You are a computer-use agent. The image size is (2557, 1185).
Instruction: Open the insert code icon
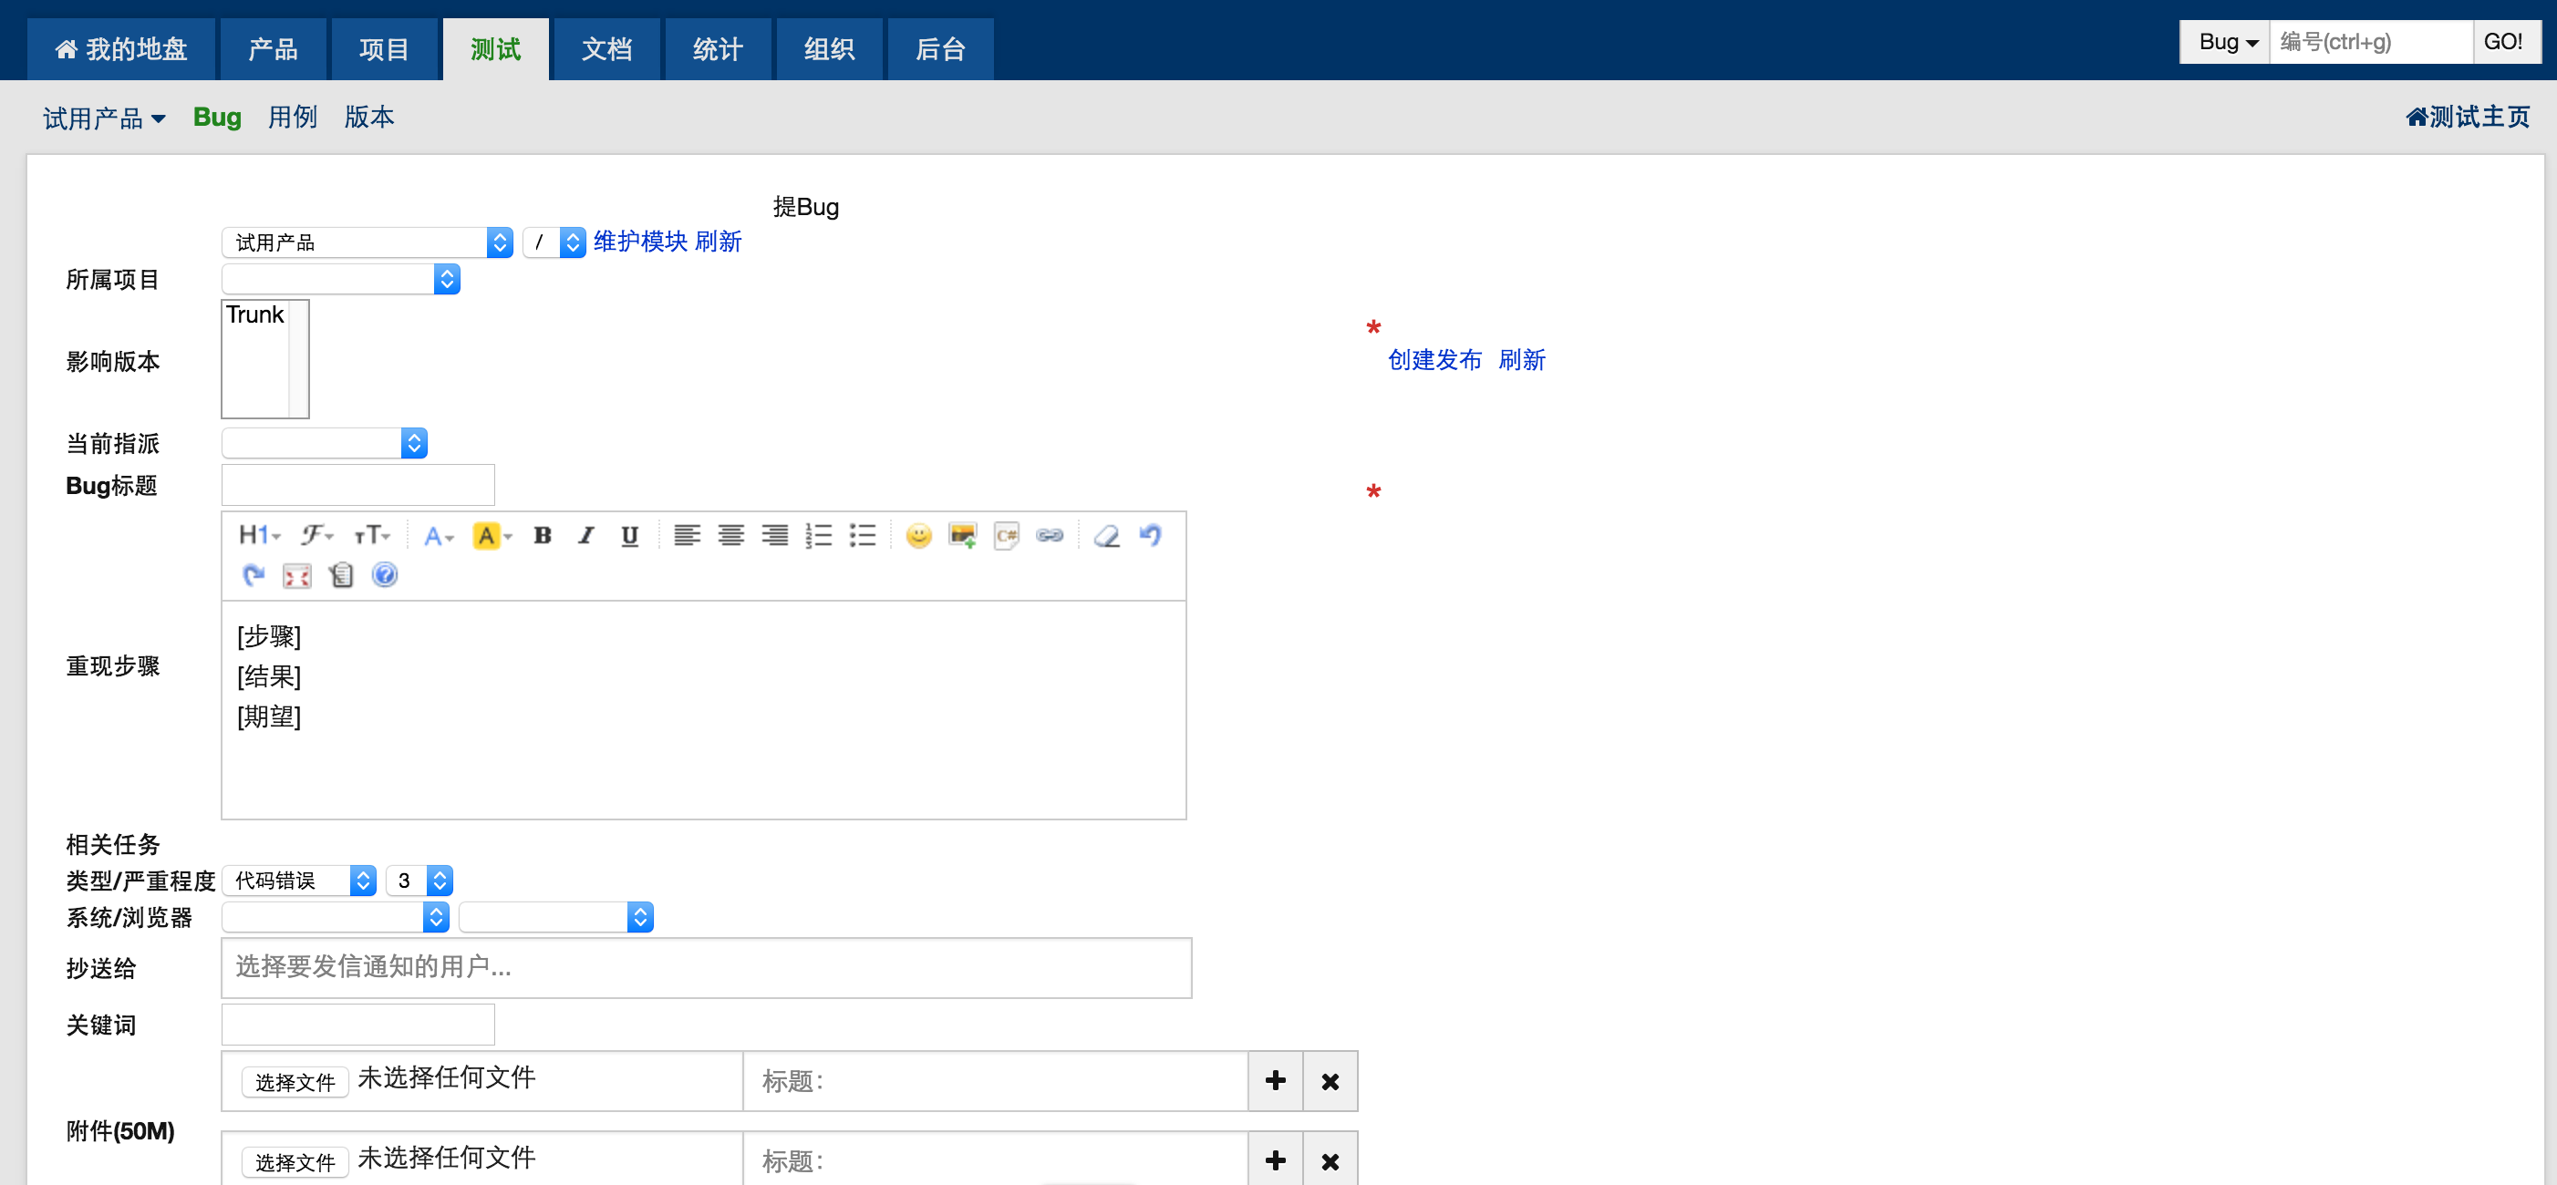tap(1006, 536)
